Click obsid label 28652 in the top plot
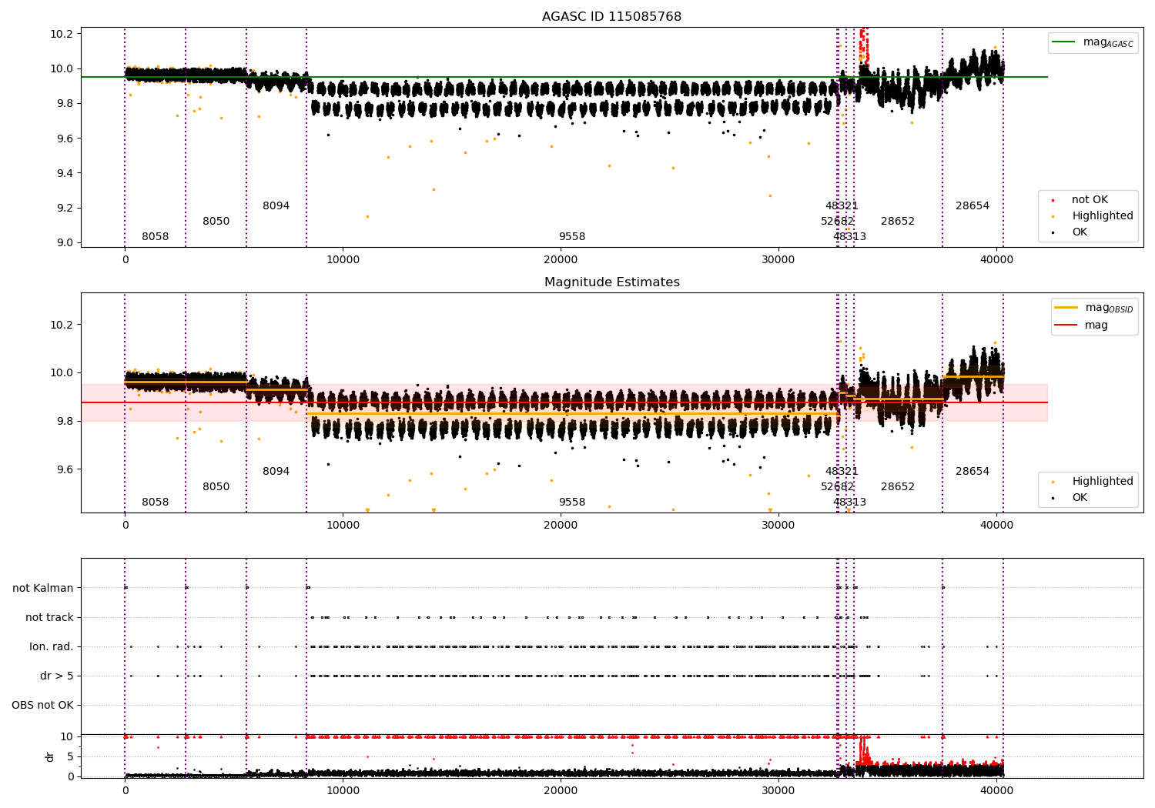This screenshot has height=808, width=1155. tap(898, 222)
